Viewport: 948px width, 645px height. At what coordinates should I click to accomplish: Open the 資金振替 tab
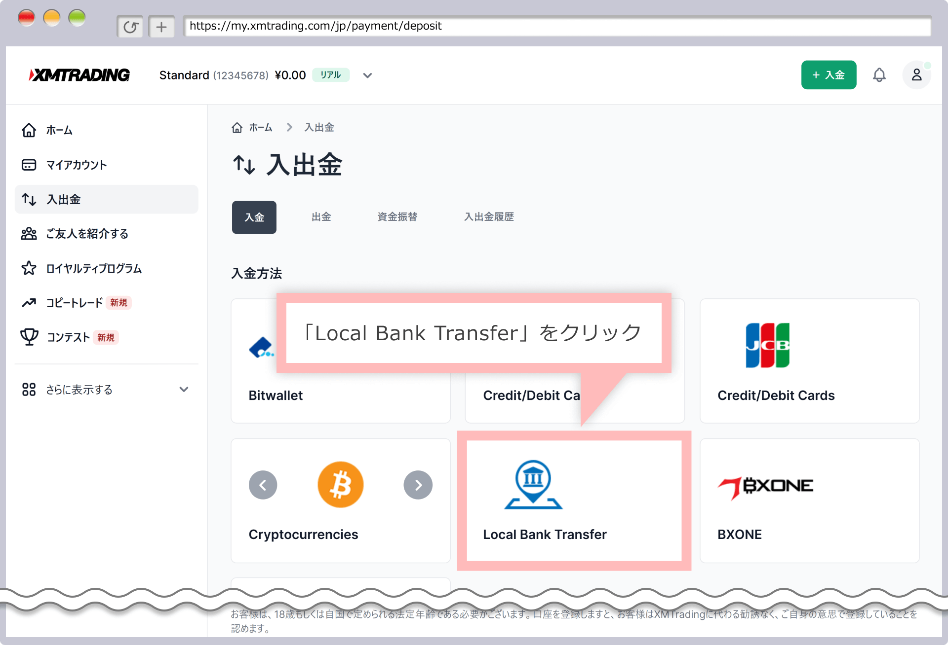tap(397, 217)
